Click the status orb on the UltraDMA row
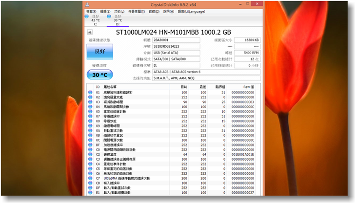Image resolution: width=355 pixels, height=203 pixels. pyautogui.click(x=90, y=178)
